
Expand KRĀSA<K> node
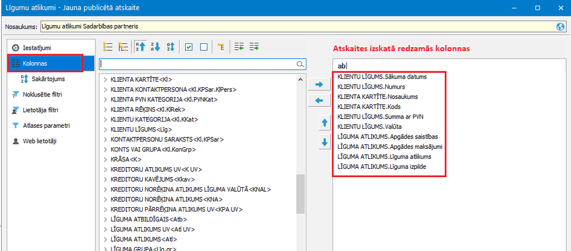tap(105, 160)
